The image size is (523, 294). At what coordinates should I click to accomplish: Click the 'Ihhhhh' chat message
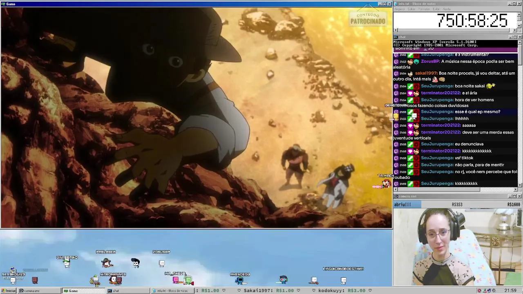pyautogui.click(x=462, y=119)
